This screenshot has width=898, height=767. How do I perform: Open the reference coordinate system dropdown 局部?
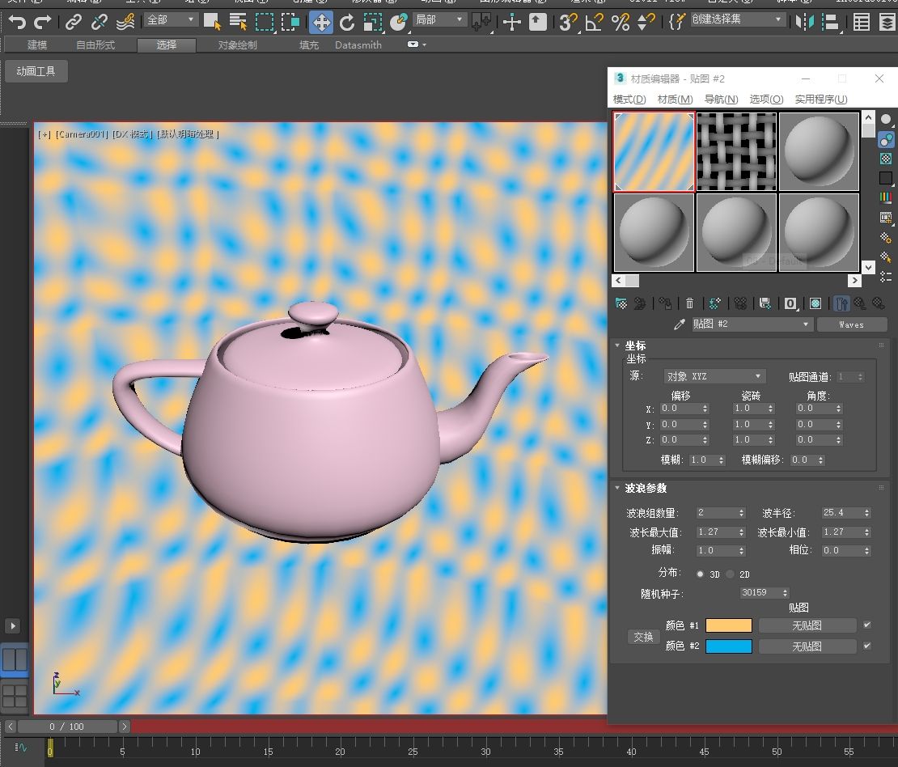point(439,20)
